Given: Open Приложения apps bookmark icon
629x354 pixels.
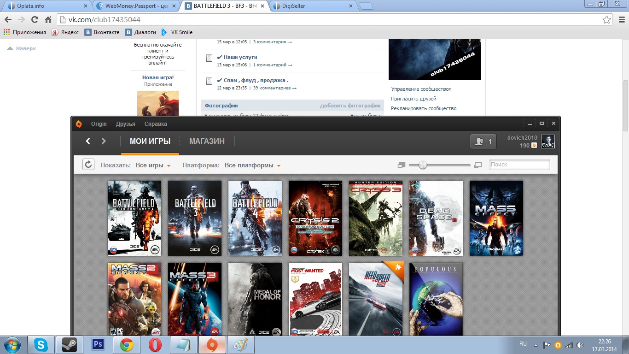Looking at the screenshot, I should click(x=25, y=32).
